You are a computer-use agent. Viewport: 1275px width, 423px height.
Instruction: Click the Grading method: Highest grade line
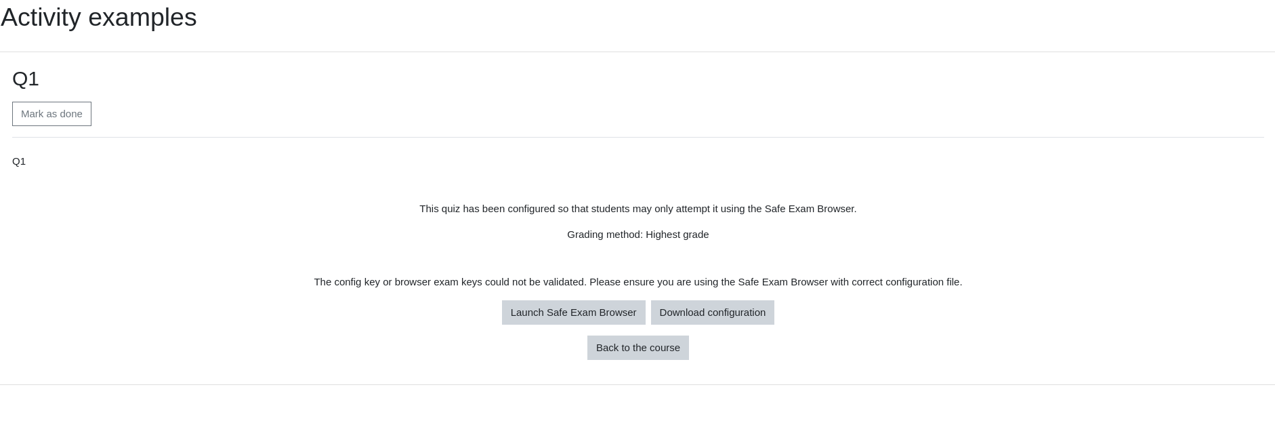click(x=637, y=235)
